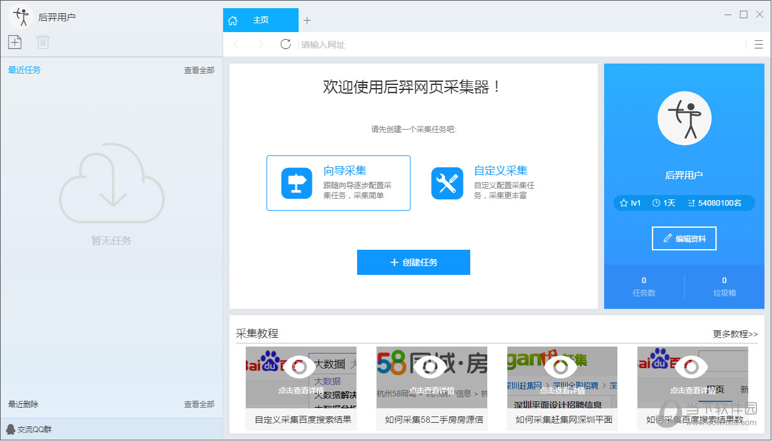Open the 交流QQ群 link

coord(30,430)
